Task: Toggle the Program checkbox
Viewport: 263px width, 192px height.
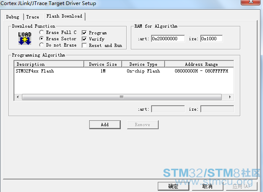Action: point(84,33)
